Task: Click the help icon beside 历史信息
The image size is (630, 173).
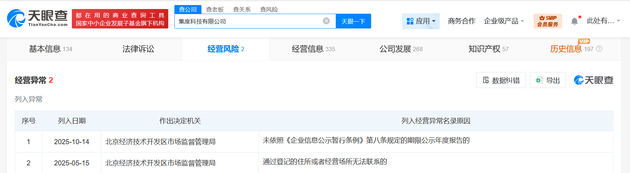Action: [599, 49]
